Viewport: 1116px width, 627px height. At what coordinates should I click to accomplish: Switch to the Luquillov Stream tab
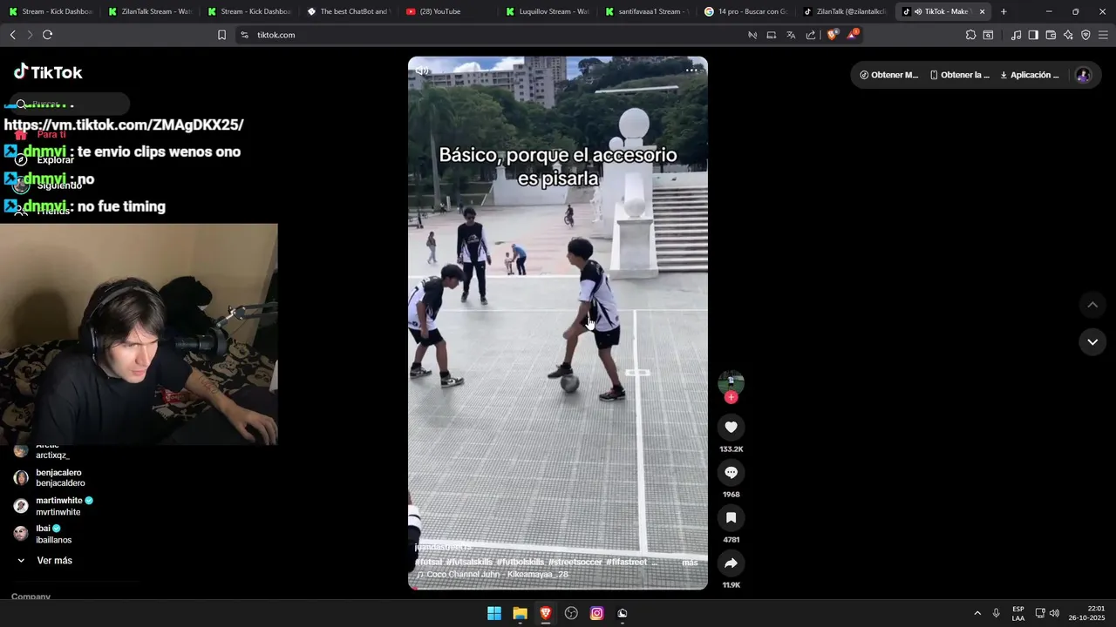pyautogui.click(x=546, y=11)
